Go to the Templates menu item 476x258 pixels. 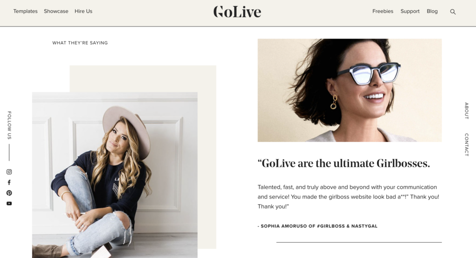click(x=26, y=11)
